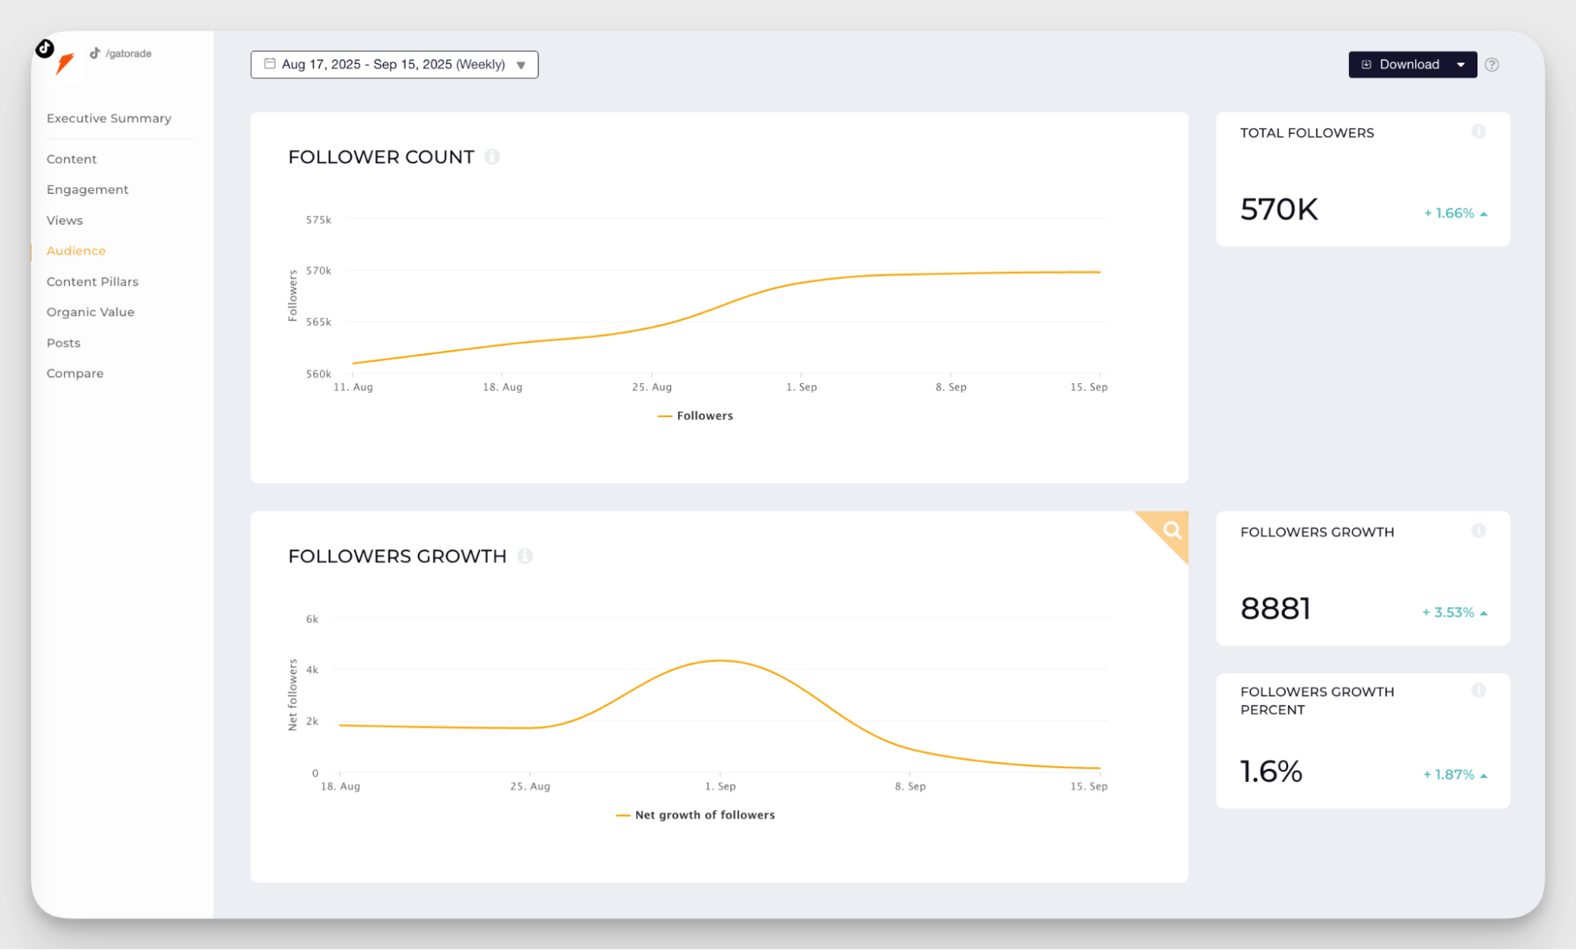Click the Follower Count info icon

[x=492, y=157]
